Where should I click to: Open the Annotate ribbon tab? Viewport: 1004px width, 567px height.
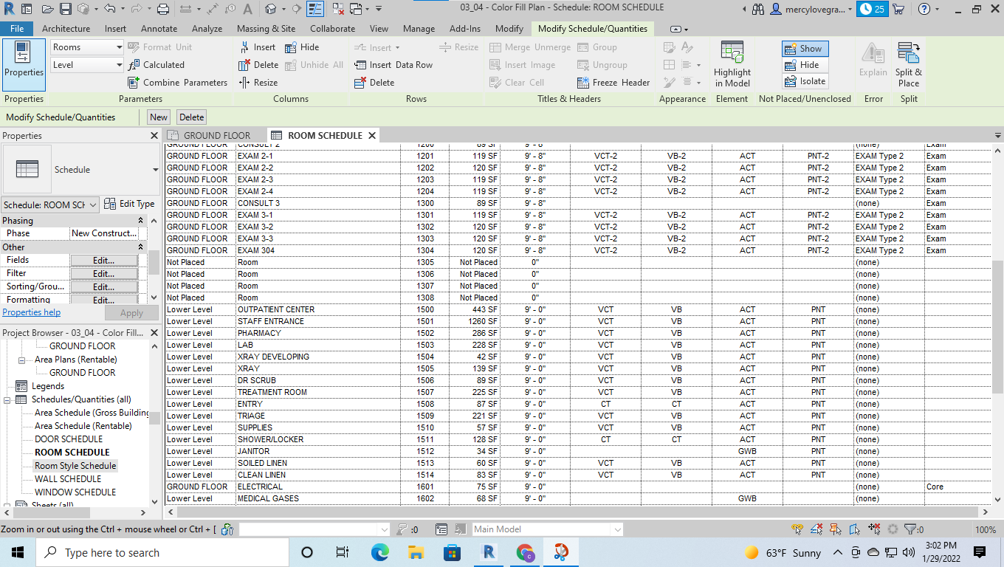tap(159, 29)
